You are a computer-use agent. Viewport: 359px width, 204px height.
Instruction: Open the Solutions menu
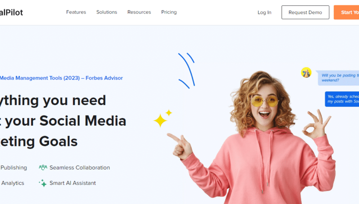[x=107, y=12]
